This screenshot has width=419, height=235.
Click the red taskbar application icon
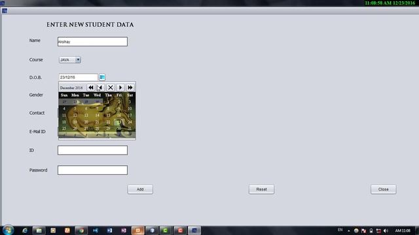coord(181,230)
